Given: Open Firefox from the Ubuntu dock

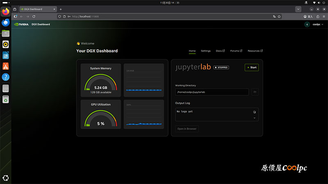Looking at the screenshot, I should tap(6, 12).
